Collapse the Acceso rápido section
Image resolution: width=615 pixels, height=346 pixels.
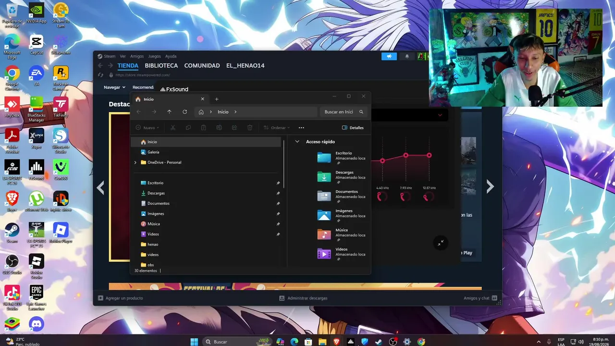pyautogui.click(x=297, y=142)
